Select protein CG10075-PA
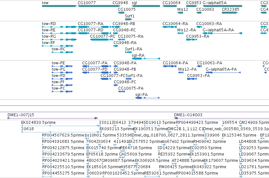Screen dimensions: 269x178 coord(131,88)
